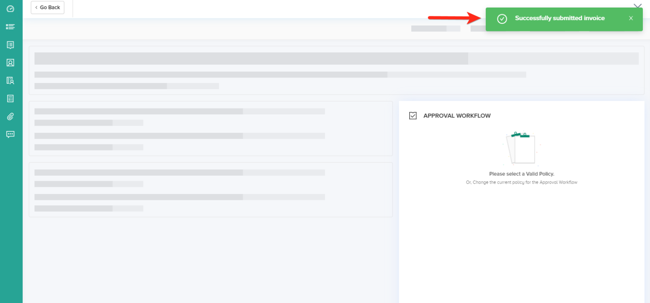Click 'Successfully submitted invoice' message text
The image size is (650, 303).
(560, 18)
